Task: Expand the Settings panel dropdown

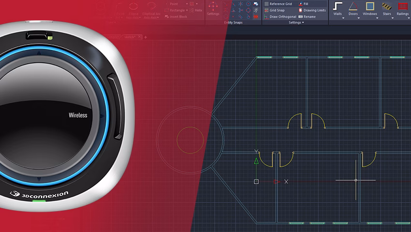Action: coord(296,22)
